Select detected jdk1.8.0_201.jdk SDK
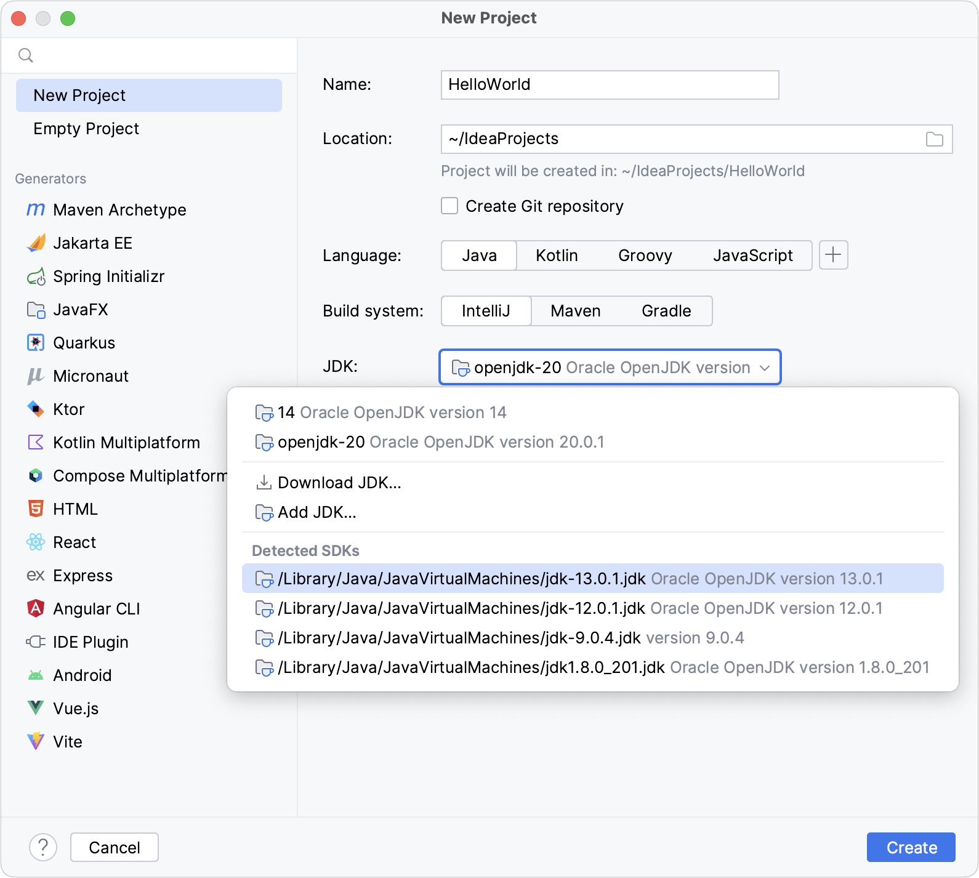Screen dimensions: 979x878 [x=593, y=667]
